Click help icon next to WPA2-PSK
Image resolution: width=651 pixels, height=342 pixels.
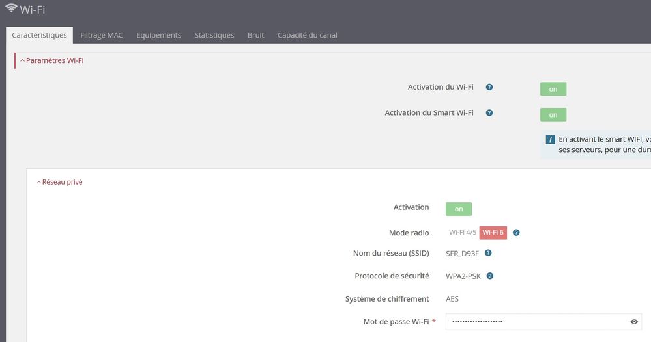pyautogui.click(x=490, y=276)
